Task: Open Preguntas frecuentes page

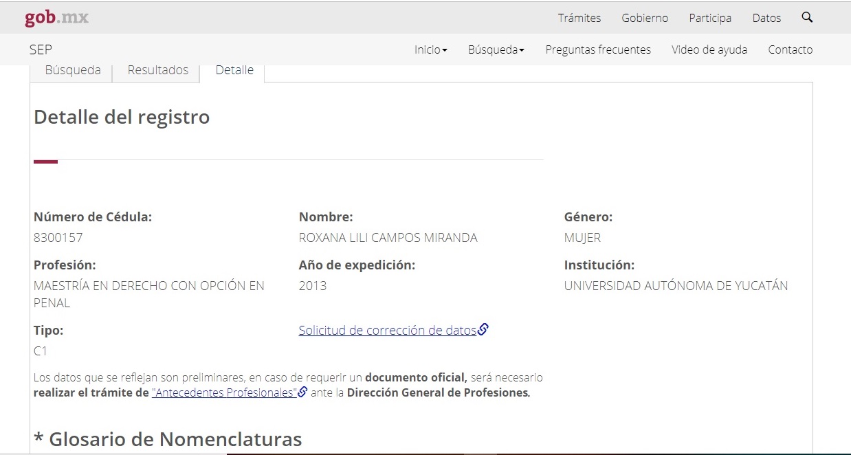Action: [x=597, y=49]
